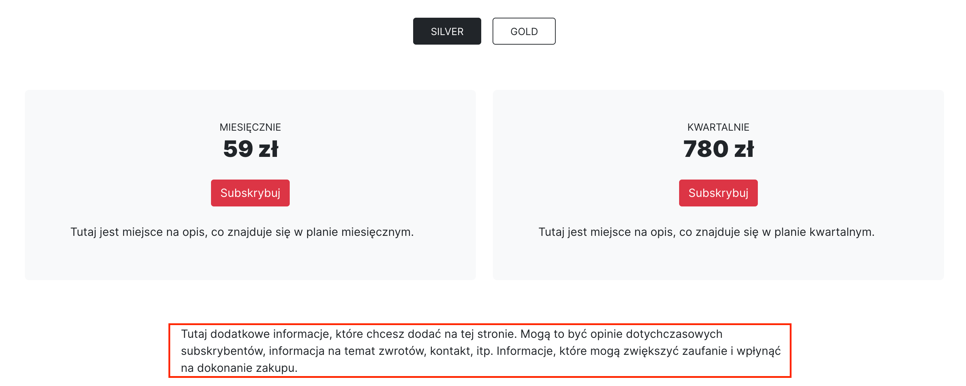Click the KWARTALNIE plan label
The height and width of the screenshot is (386, 966).
(x=718, y=126)
